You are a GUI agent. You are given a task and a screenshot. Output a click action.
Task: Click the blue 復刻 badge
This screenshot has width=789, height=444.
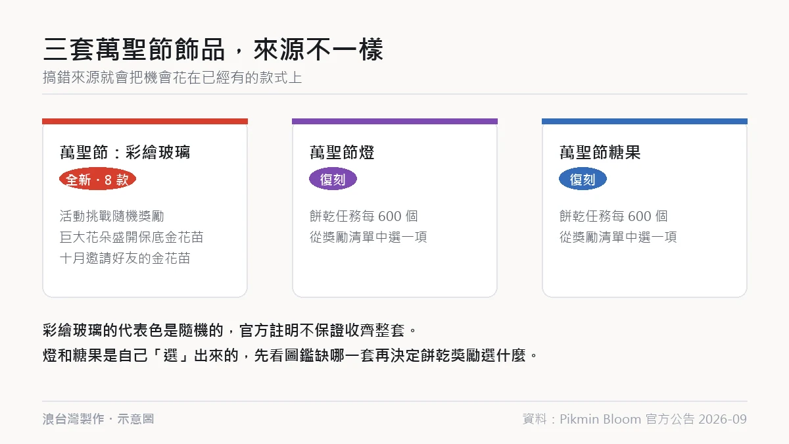pyautogui.click(x=583, y=179)
